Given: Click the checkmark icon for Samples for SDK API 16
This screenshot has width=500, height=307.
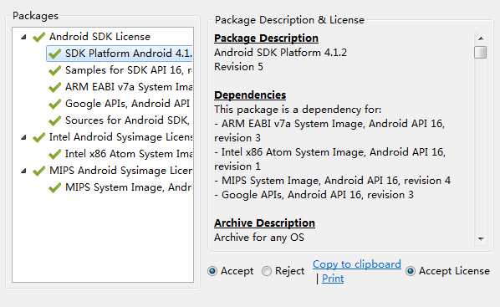Looking at the screenshot, I should click(55, 70).
